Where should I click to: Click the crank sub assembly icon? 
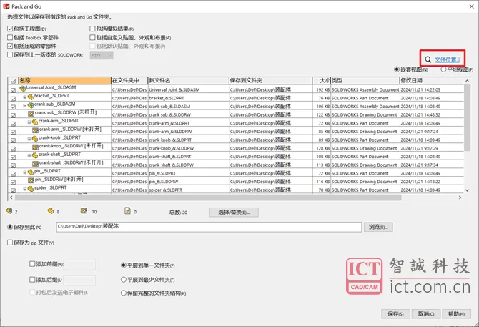[x=31, y=105]
